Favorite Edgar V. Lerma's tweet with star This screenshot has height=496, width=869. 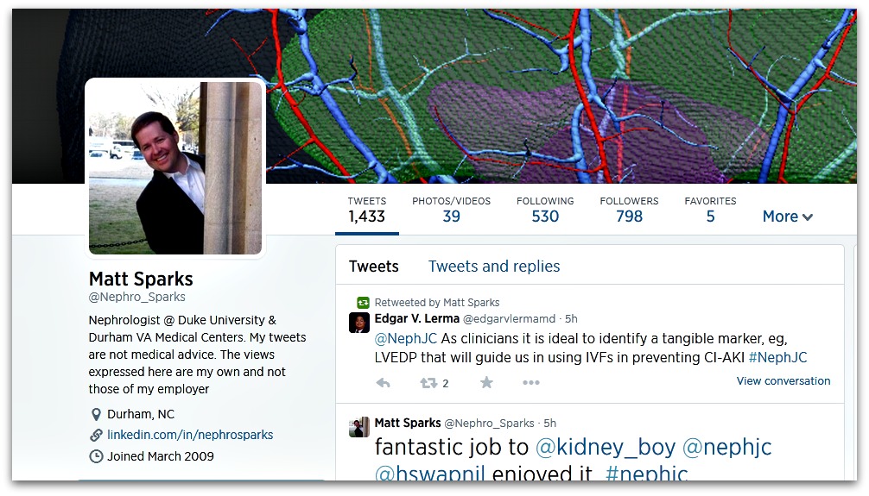coord(486,382)
